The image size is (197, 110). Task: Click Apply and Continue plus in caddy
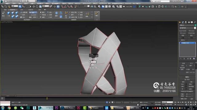(93, 68)
